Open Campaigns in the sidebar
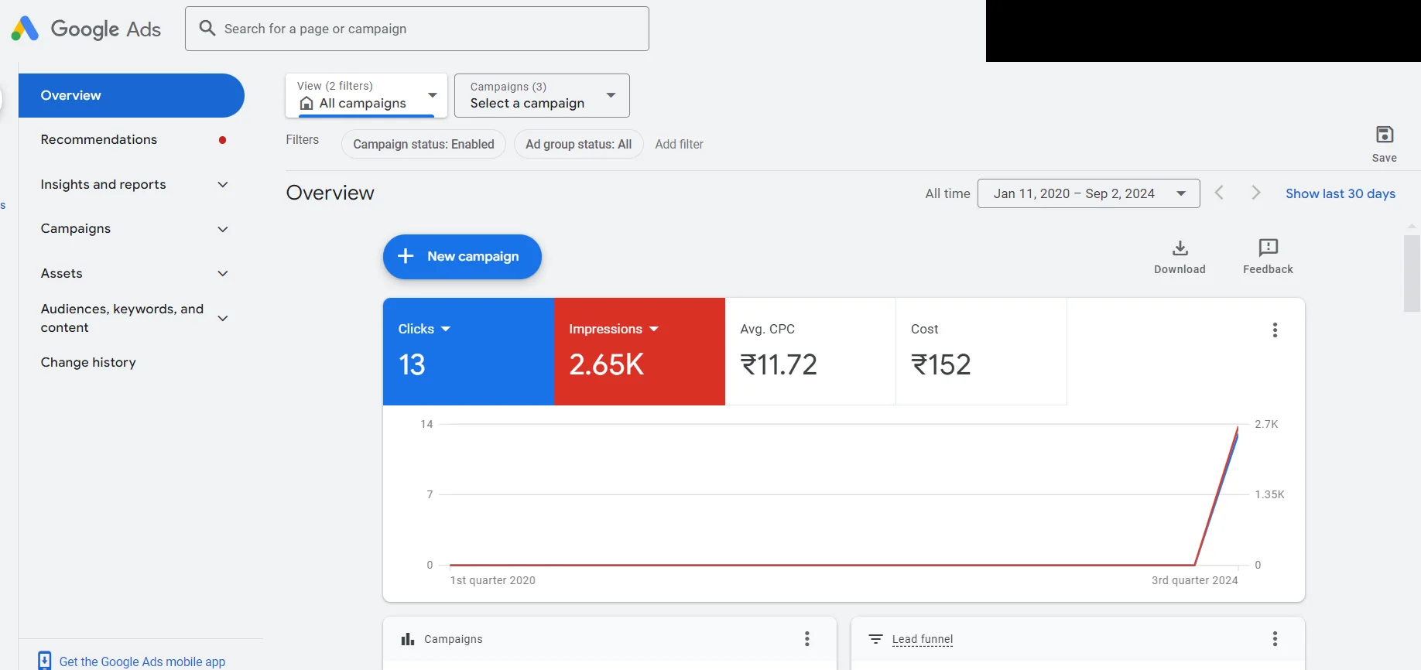Viewport: 1421px width, 670px height. 76,228
